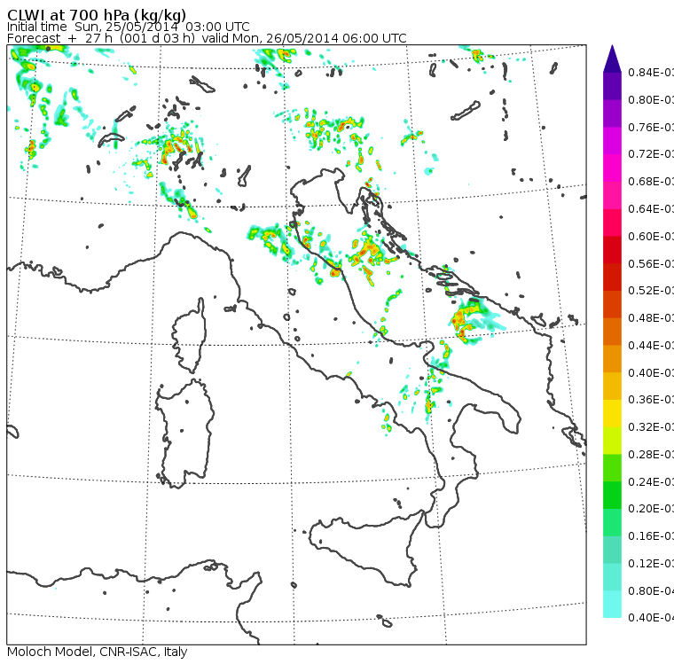Click the 'Initial time Sun, 25/05/2014 03:00 UTC' line
This screenshot has height=664, width=674.
coord(128,27)
